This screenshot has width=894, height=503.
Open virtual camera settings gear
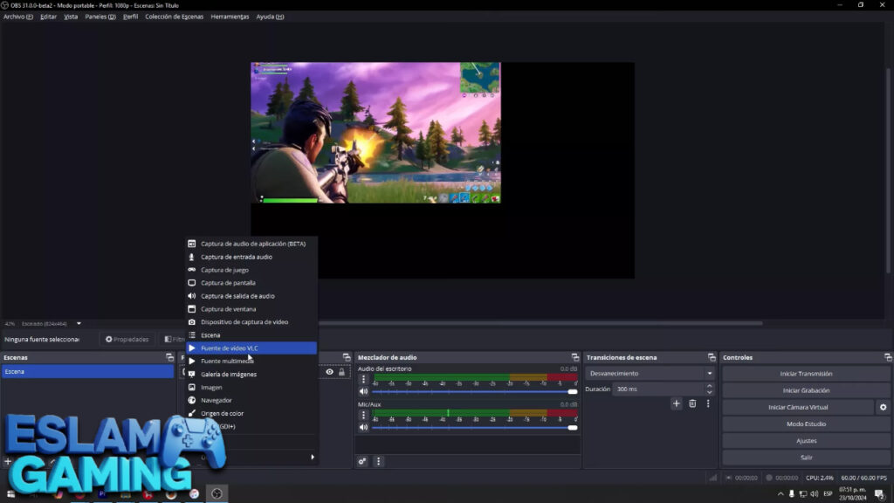pyautogui.click(x=883, y=407)
